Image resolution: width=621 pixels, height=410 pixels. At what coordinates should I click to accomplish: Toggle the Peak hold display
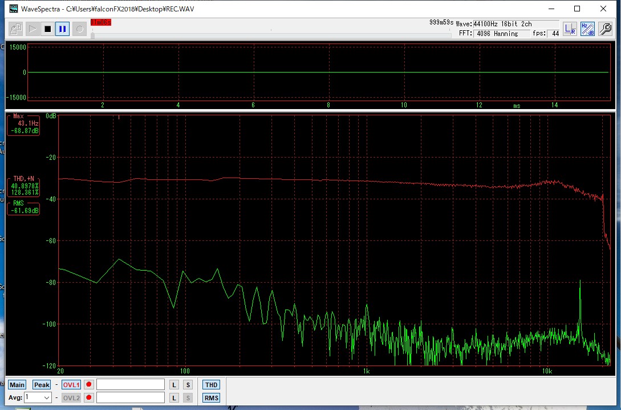point(42,385)
